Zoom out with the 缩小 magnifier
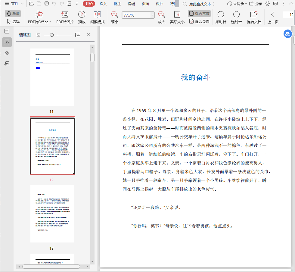The height and width of the screenshot is (272, 295). 114,14
